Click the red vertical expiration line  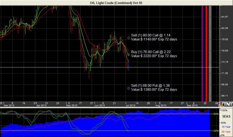(206, 54)
